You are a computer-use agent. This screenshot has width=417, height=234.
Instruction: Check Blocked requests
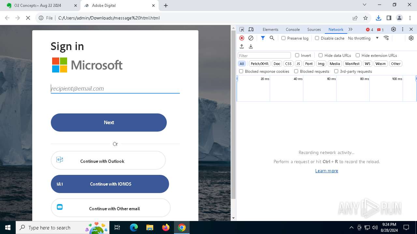coord(296,71)
